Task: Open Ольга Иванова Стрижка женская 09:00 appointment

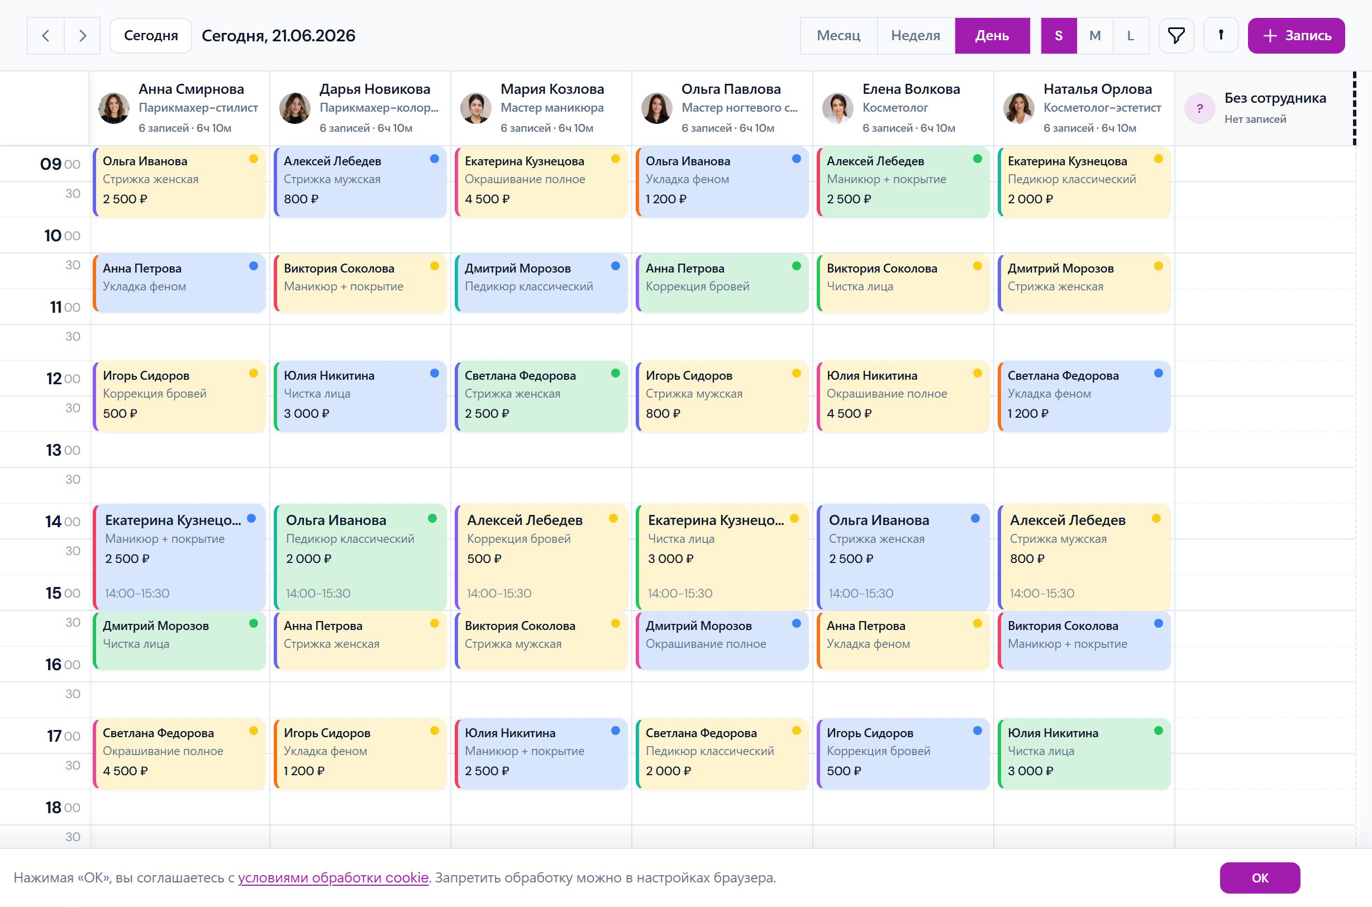Action: click(179, 182)
